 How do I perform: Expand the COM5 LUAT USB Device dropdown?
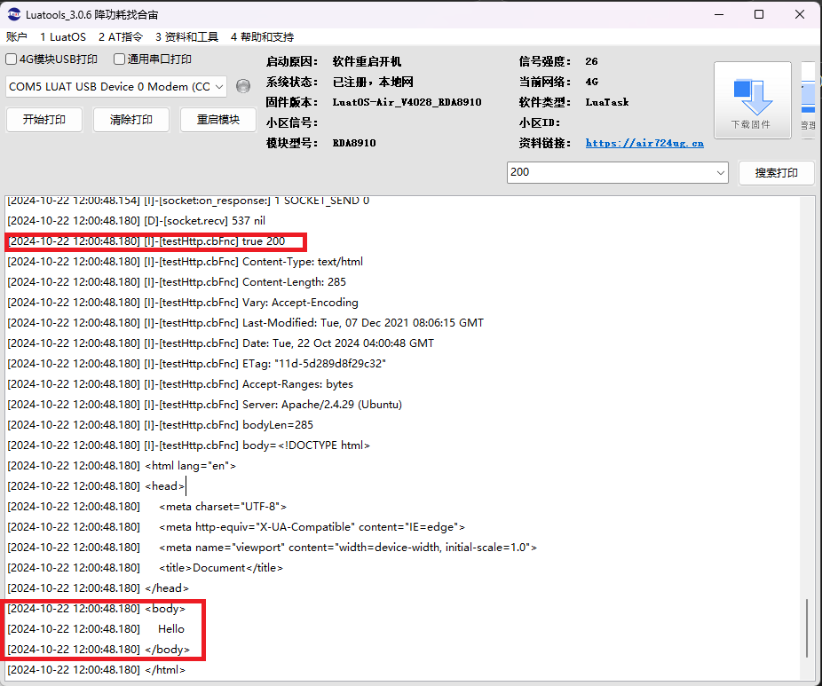[x=219, y=86]
